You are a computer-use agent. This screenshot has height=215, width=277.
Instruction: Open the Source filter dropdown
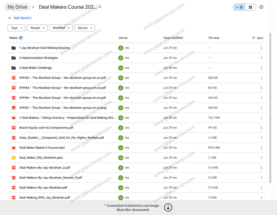[85, 28]
